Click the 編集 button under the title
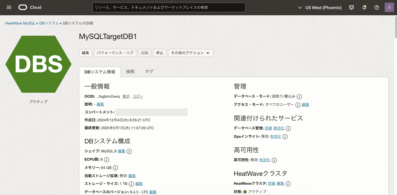The height and width of the screenshot is (195, 397). (x=86, y=53)
